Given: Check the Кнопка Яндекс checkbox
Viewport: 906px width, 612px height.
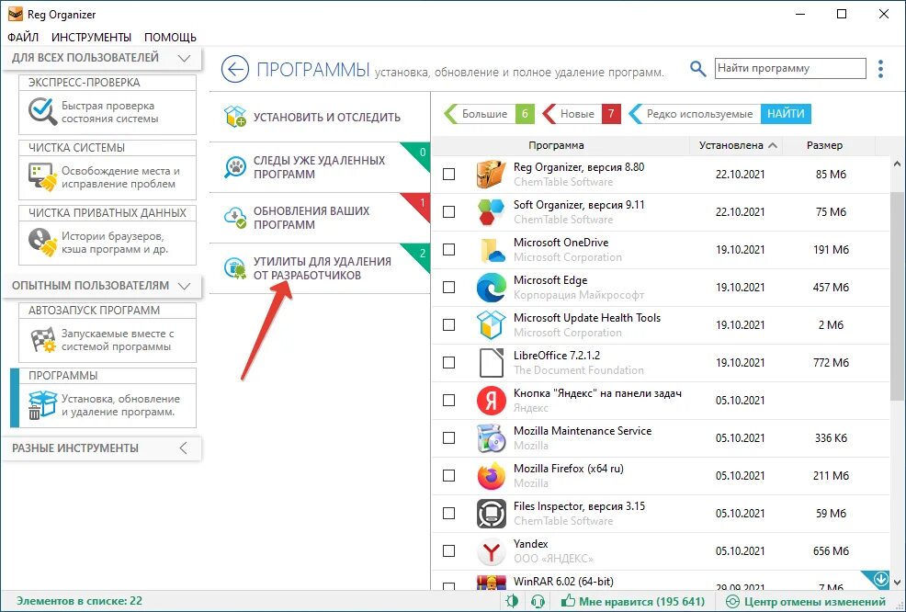Looking at the screenshot, I should click(449, 400).
